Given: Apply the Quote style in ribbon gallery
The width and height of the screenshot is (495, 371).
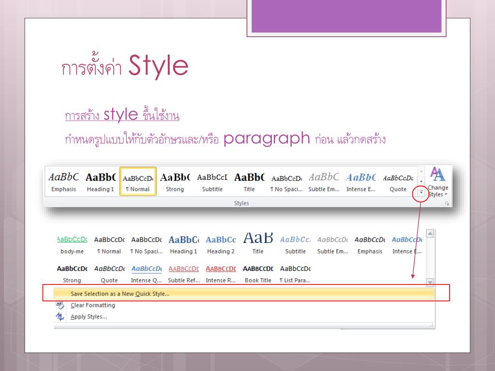Looking at the screenshot, I should pos(398,182).
